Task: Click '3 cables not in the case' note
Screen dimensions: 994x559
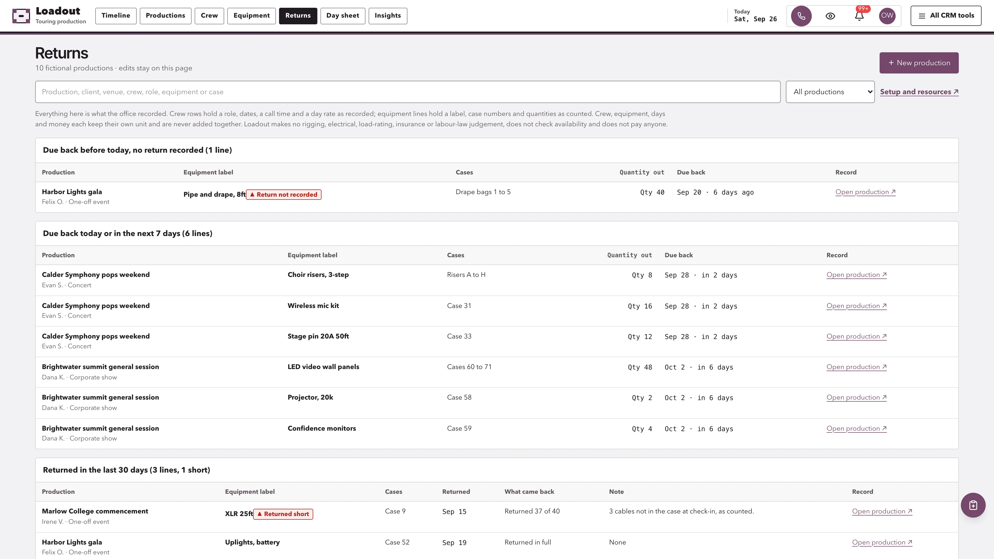Action: (x=681, y=511)
